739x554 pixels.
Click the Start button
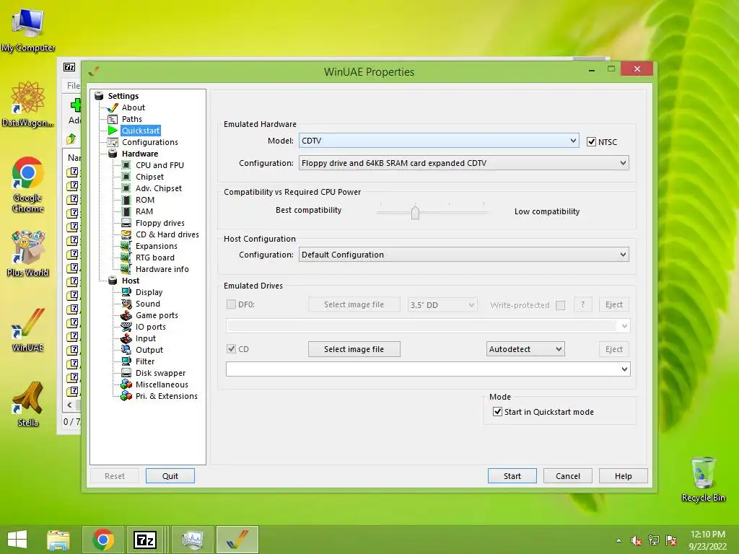pos(512,476)
